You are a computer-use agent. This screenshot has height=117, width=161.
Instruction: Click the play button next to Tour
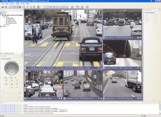(x=20, y=98)
